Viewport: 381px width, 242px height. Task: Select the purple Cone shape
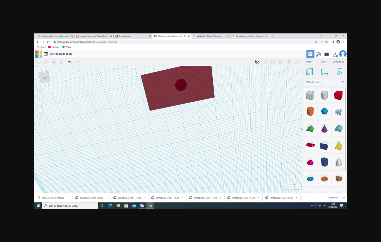324,129
